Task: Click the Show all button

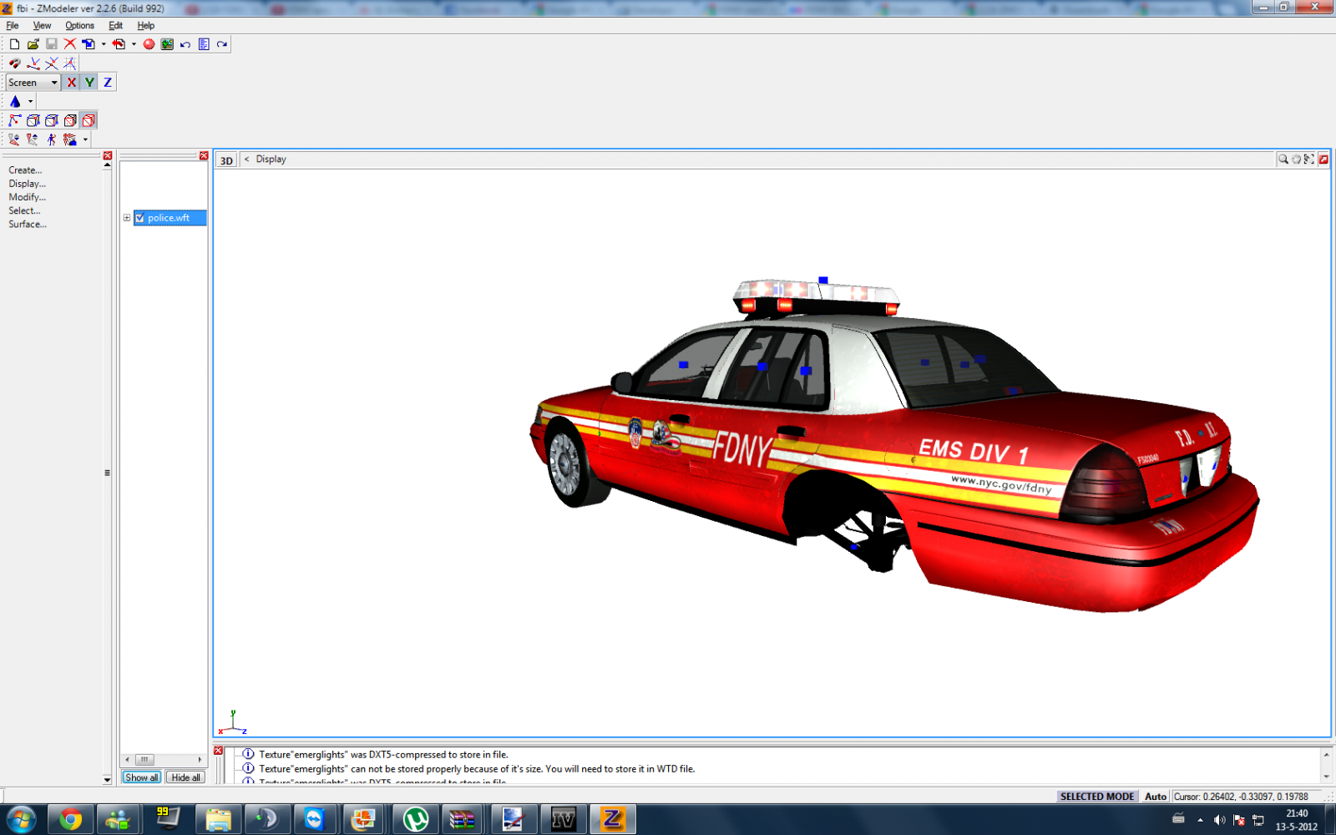Action: click(141, 777)
